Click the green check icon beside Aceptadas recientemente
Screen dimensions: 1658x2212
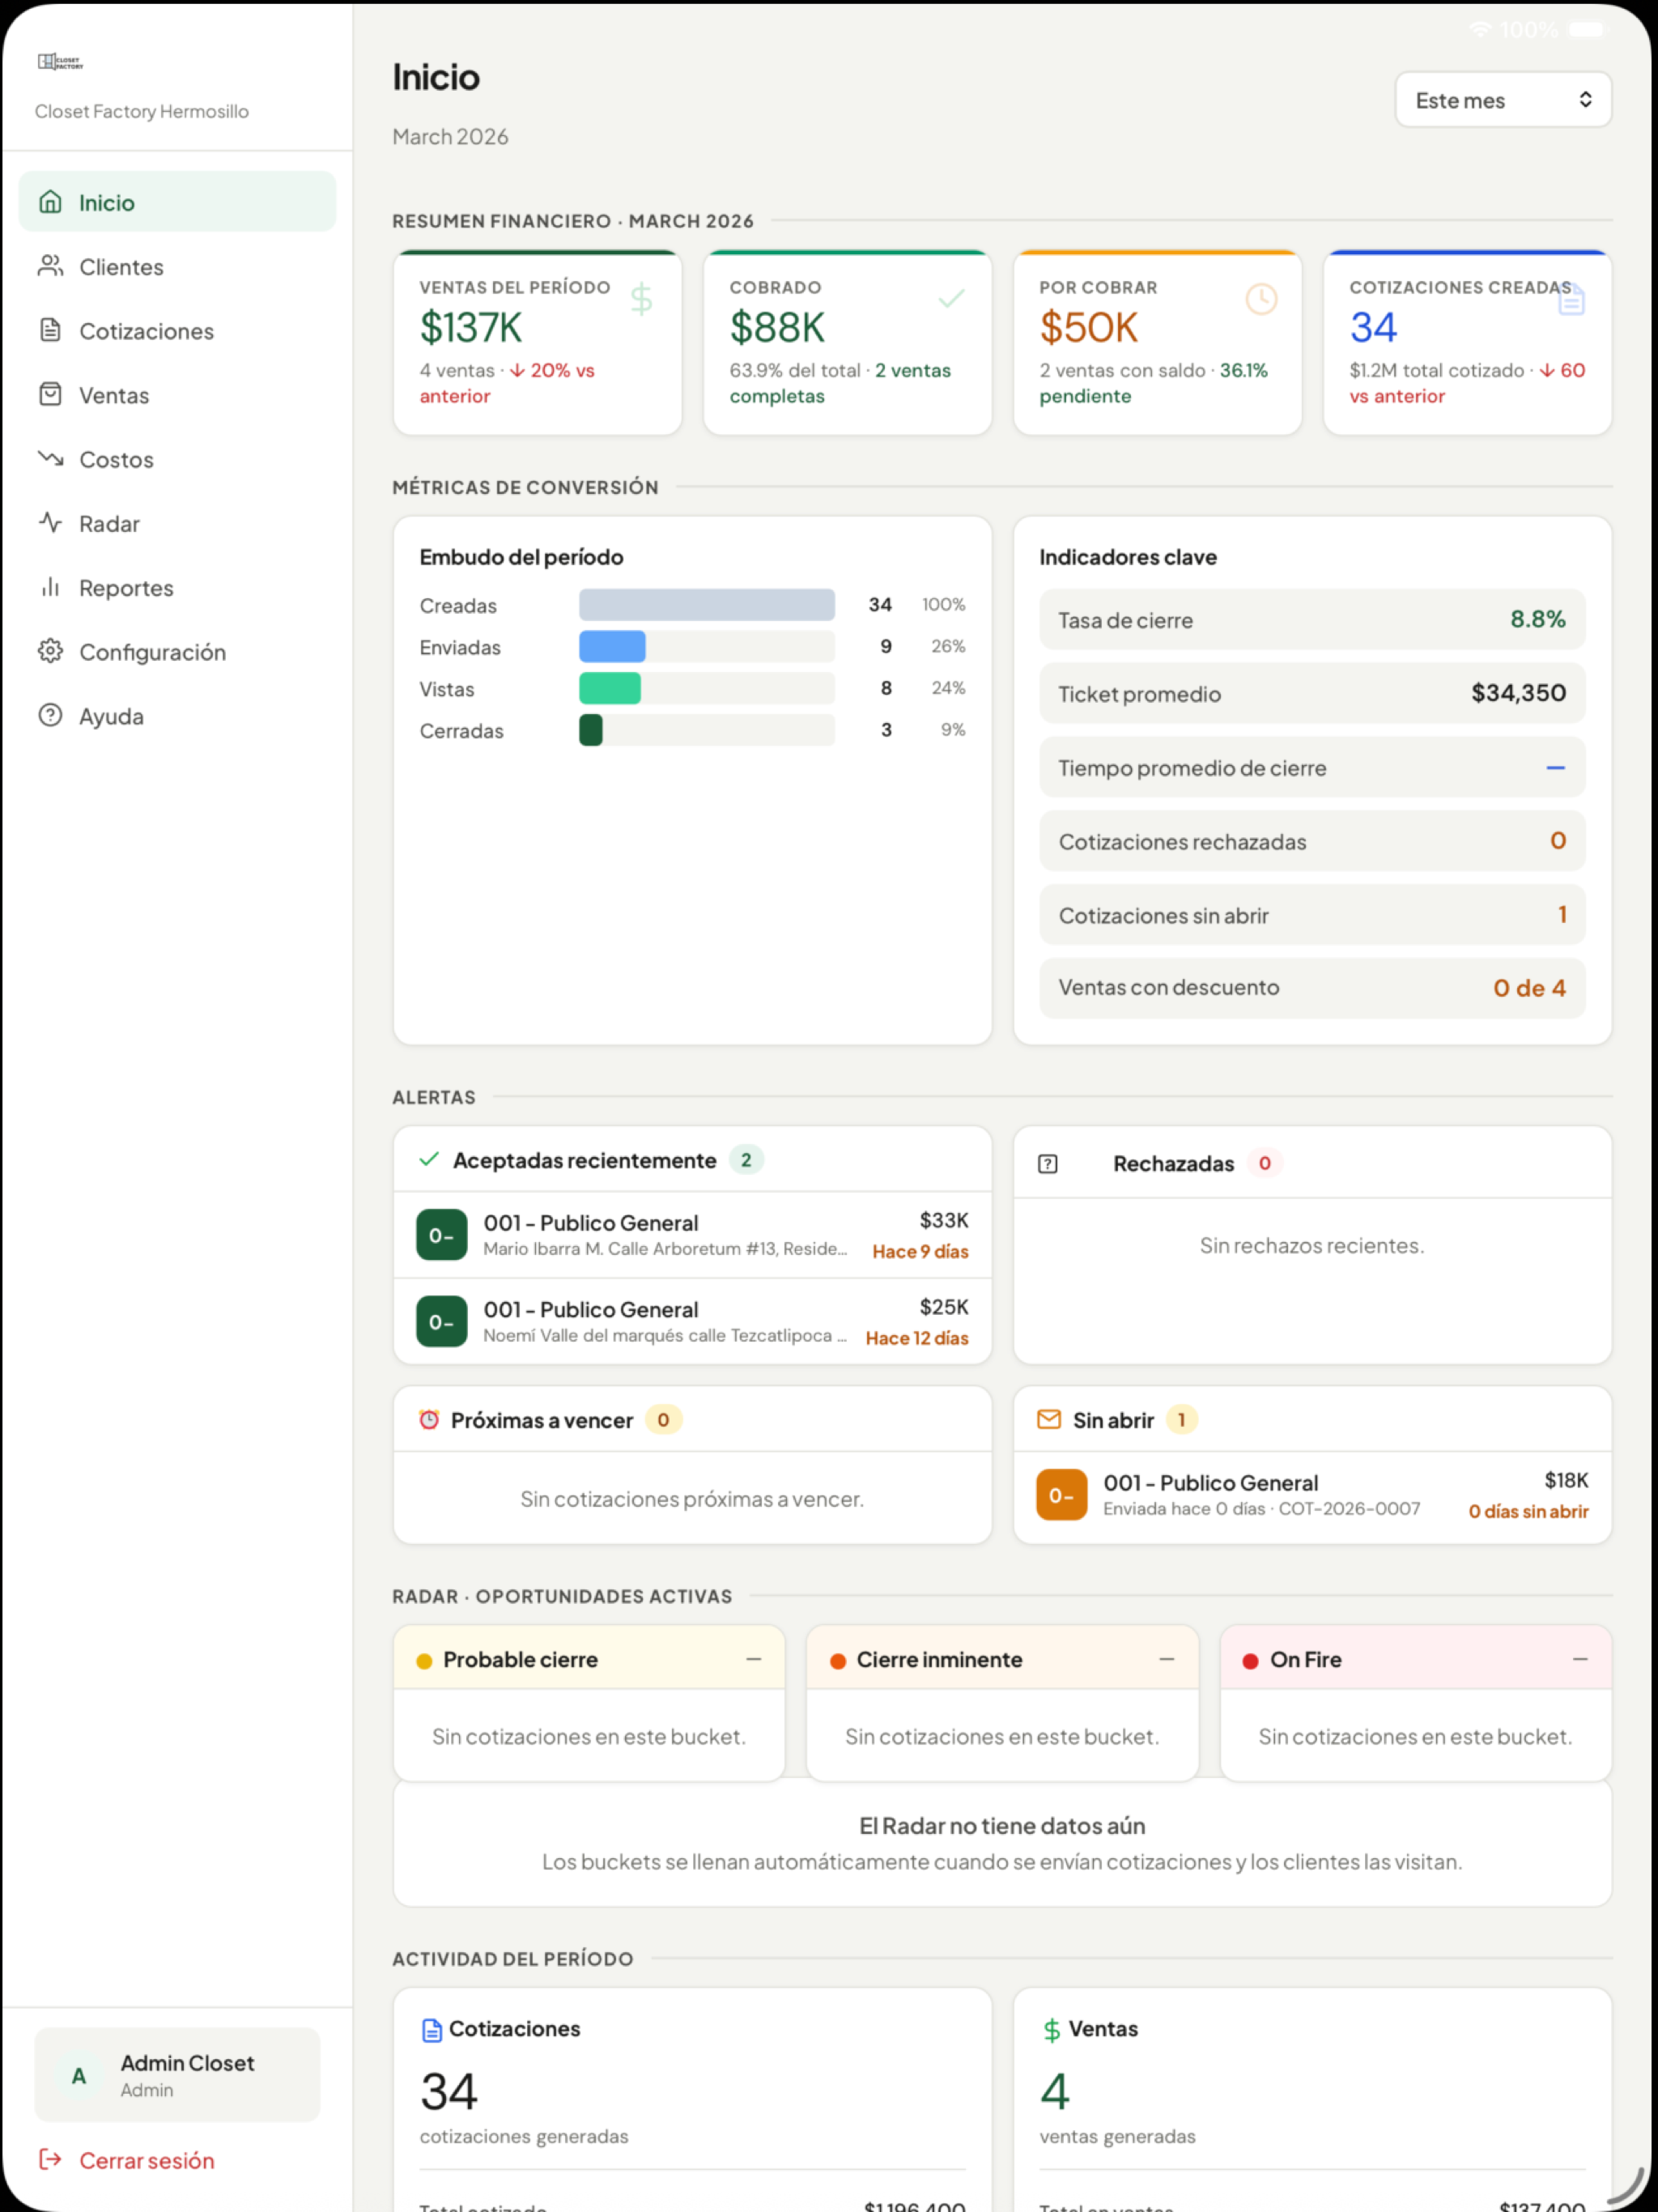tap(429, 1159)
